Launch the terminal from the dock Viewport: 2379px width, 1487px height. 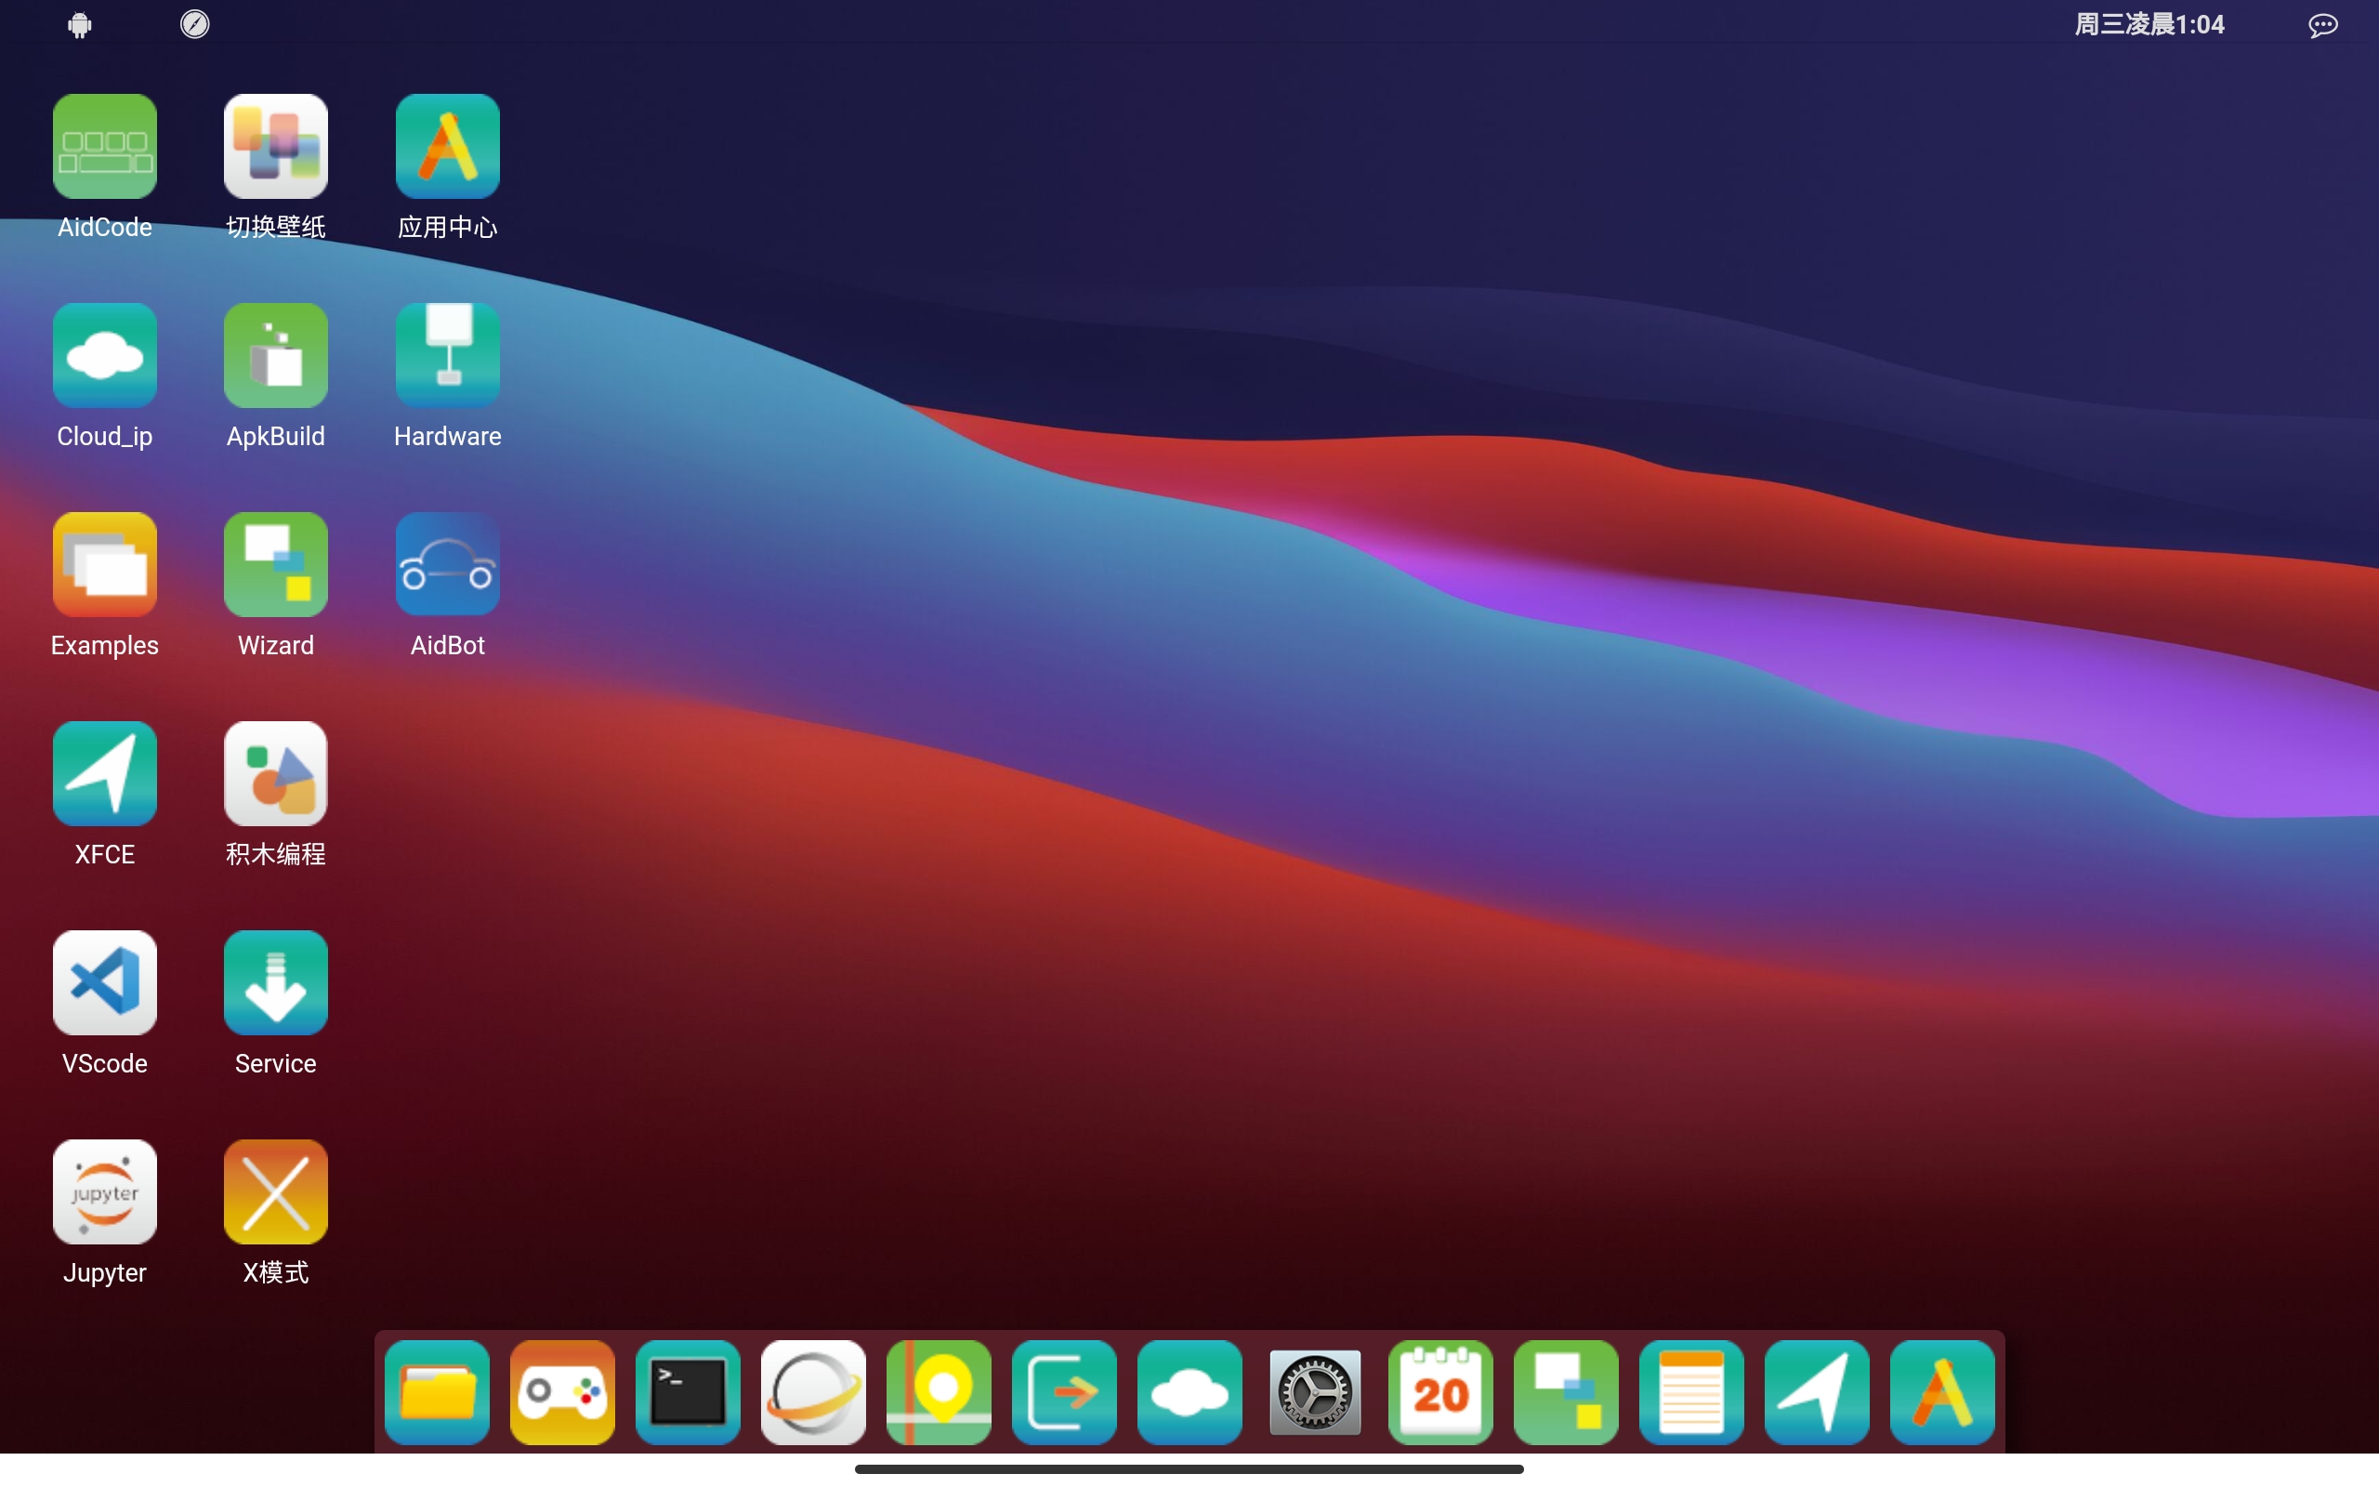coord(688,1392)
